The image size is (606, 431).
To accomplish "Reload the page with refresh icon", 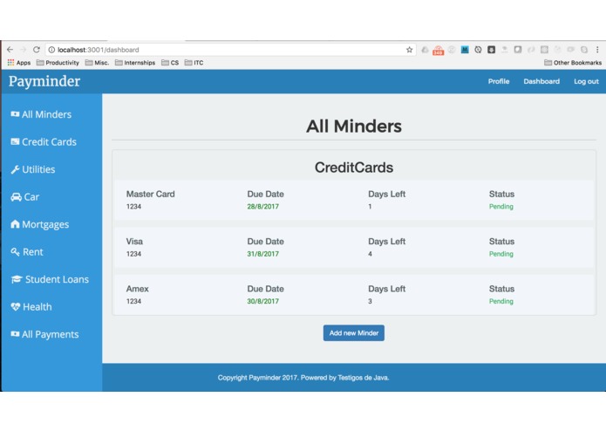I will click(37, 50).
